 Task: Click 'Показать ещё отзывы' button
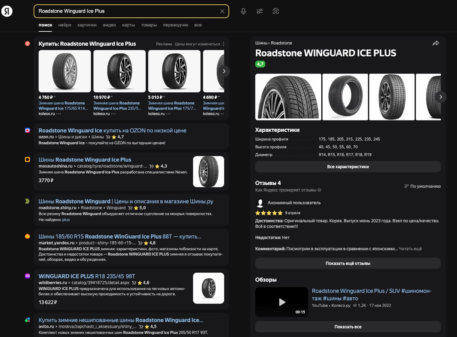(x=348, y=263)
